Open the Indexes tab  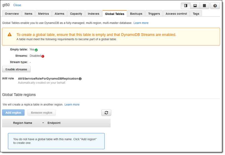[x=94, y=14]
